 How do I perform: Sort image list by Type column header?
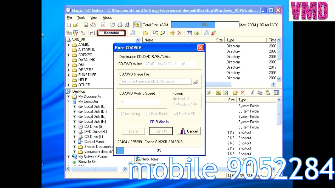click(246, 40)
